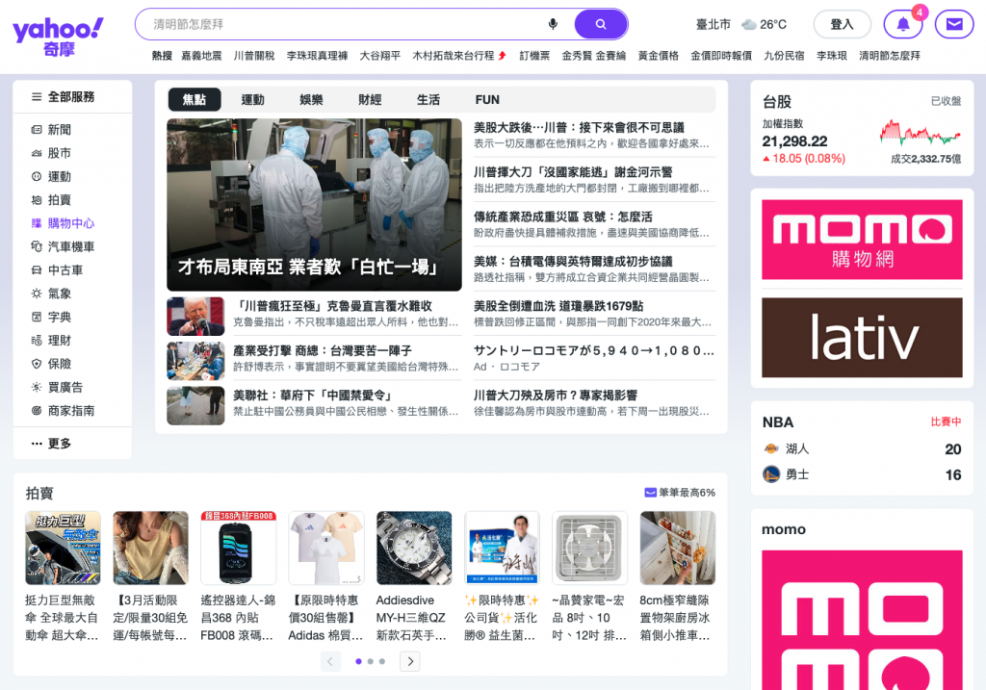
Task: Switch to the 運動 news tab
Action: pyautogui.click(x=253, y=99)
